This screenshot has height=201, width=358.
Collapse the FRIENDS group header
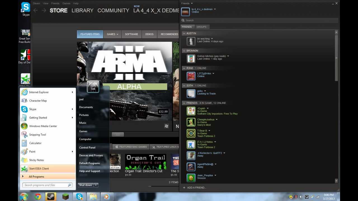184,103
